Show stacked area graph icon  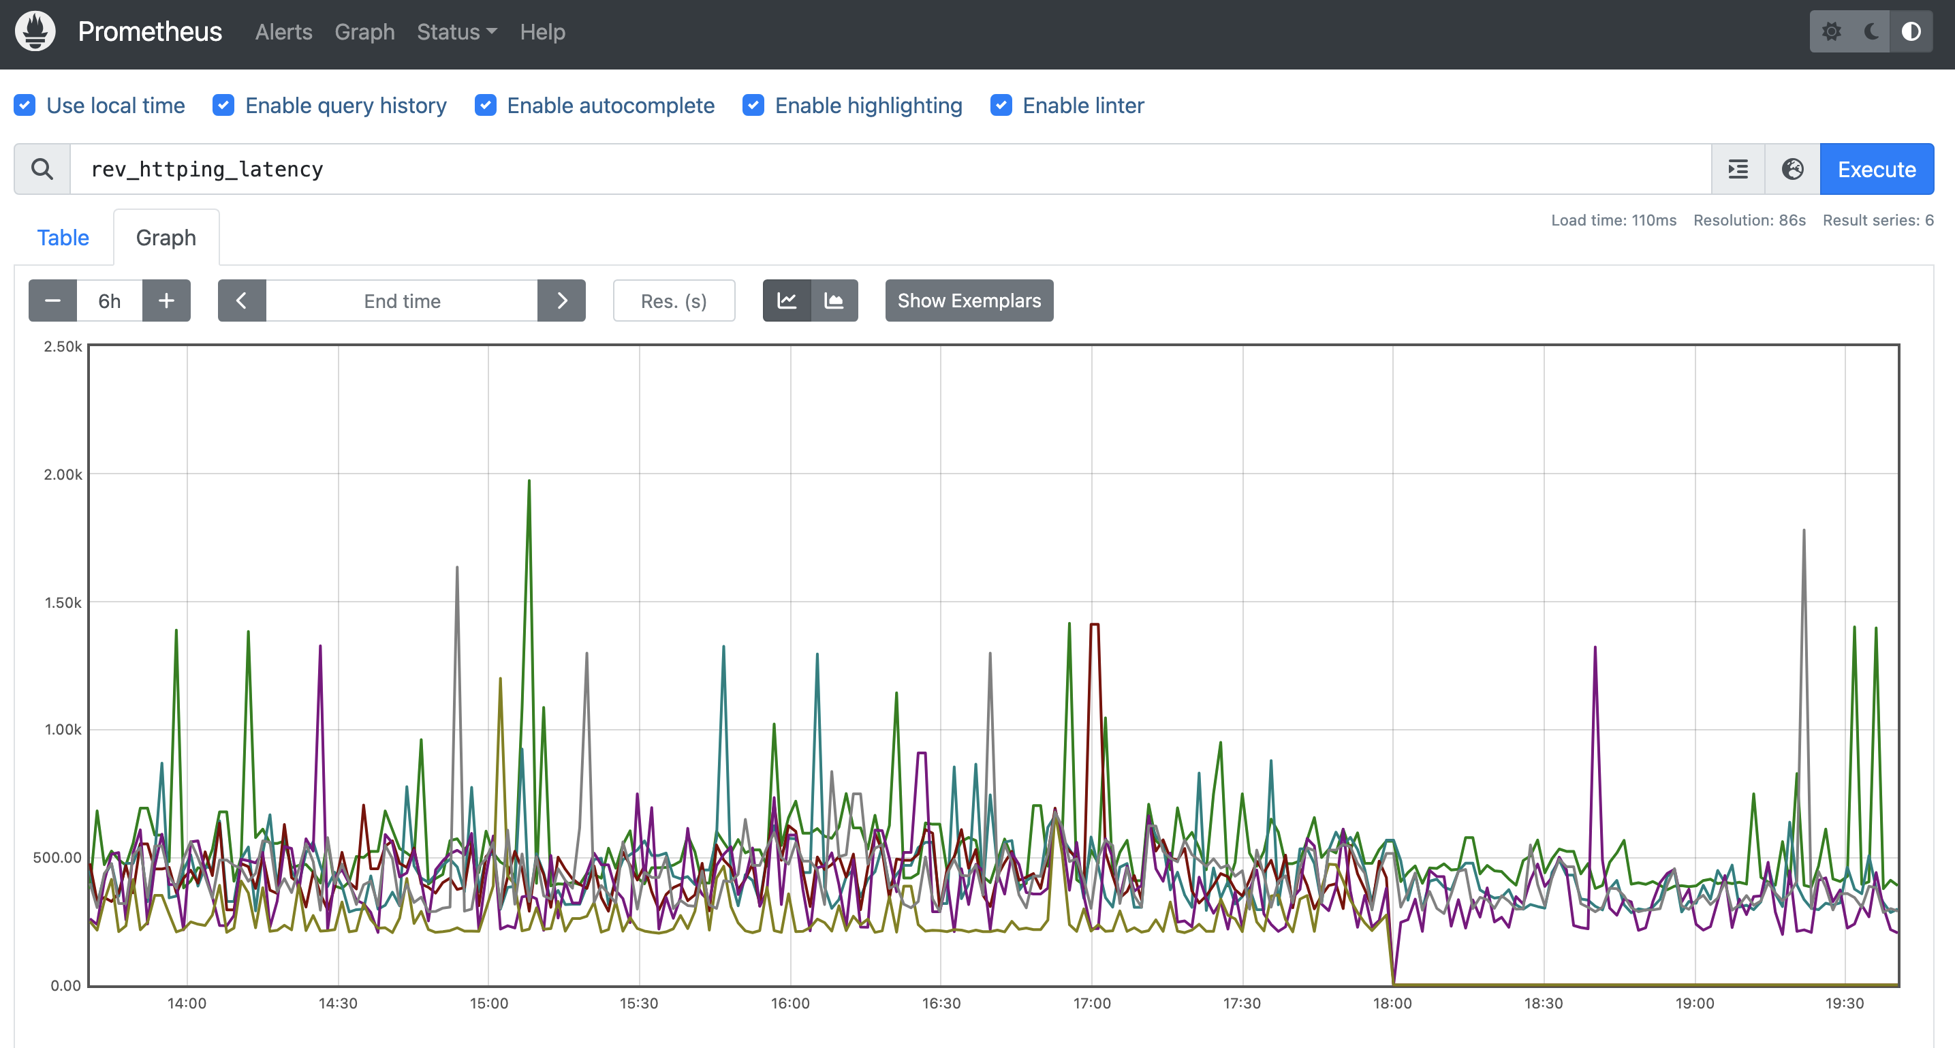pyautogui.click(x=834, y=300)
